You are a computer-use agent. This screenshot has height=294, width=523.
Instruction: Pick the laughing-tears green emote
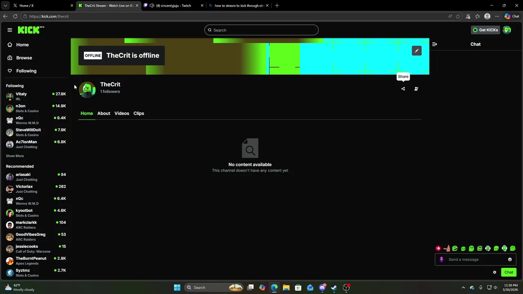click(x=455, y=248)
